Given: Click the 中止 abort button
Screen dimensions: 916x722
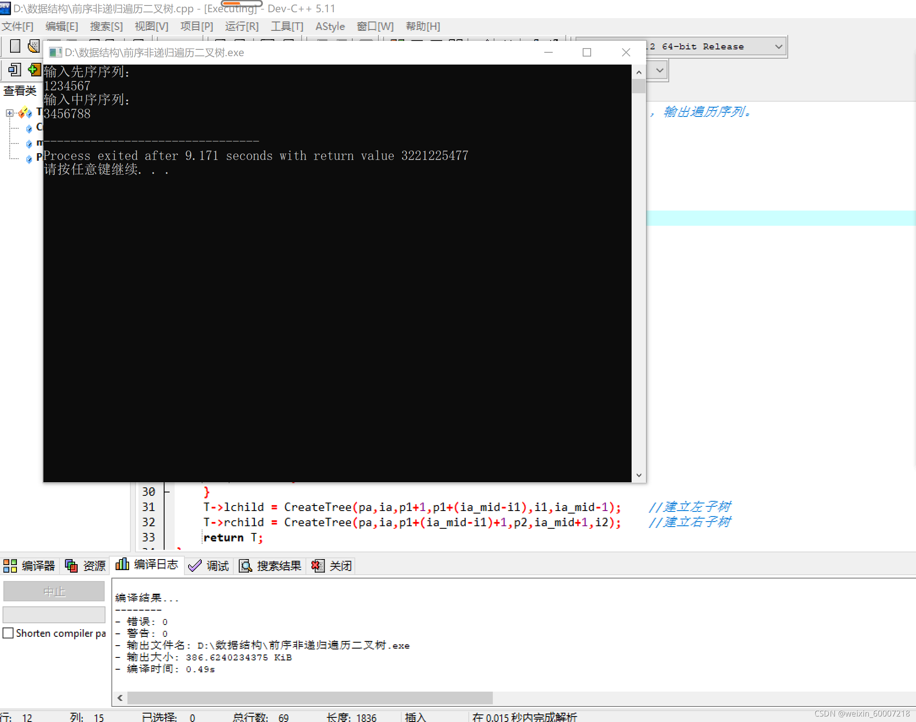Looking at the screenshot, I should pos(54,591).
